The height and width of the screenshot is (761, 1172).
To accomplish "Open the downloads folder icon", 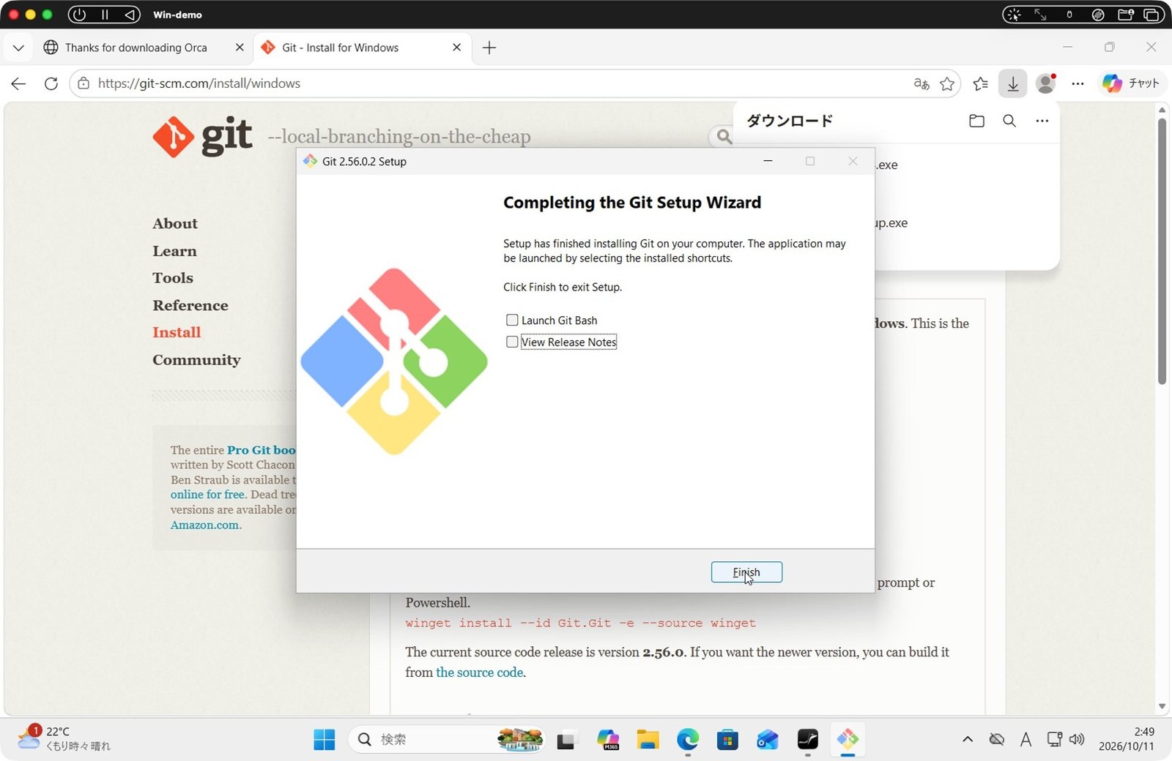I will pos(976,121).
